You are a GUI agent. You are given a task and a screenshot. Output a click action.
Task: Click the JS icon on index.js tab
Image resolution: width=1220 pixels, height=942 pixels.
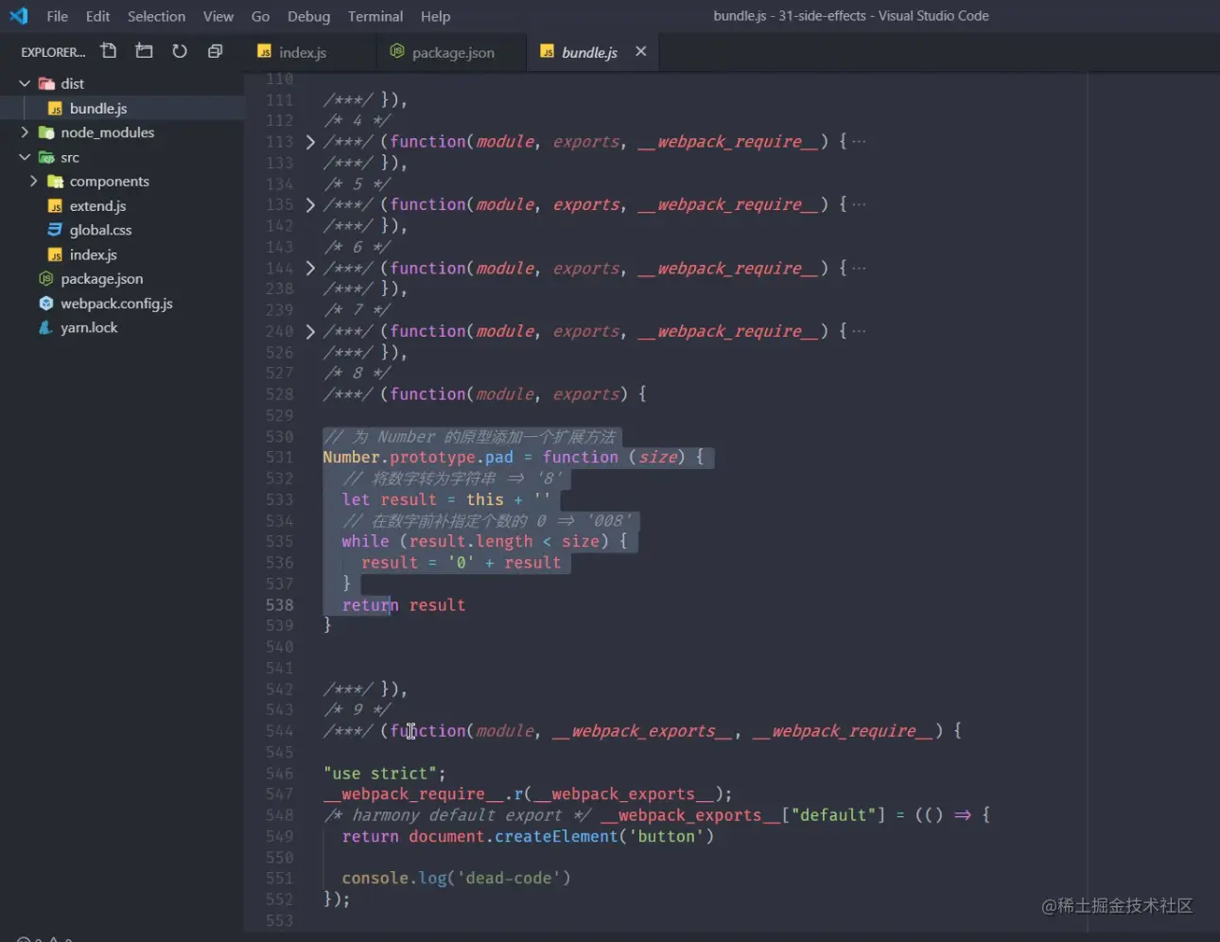[x=265, y=52]
